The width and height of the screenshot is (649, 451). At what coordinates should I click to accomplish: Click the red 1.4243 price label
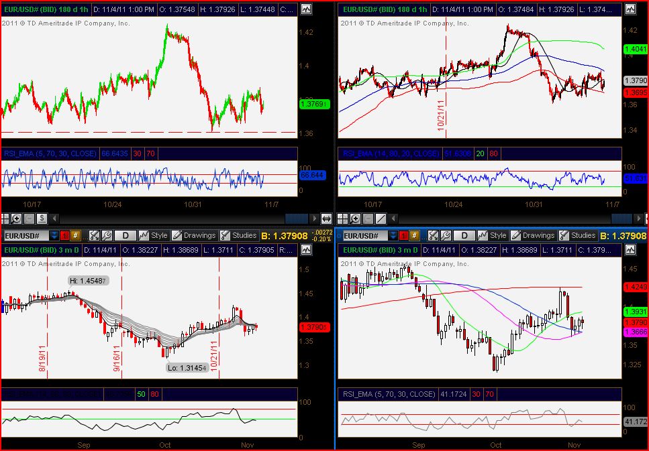click(x=636, y=286)
